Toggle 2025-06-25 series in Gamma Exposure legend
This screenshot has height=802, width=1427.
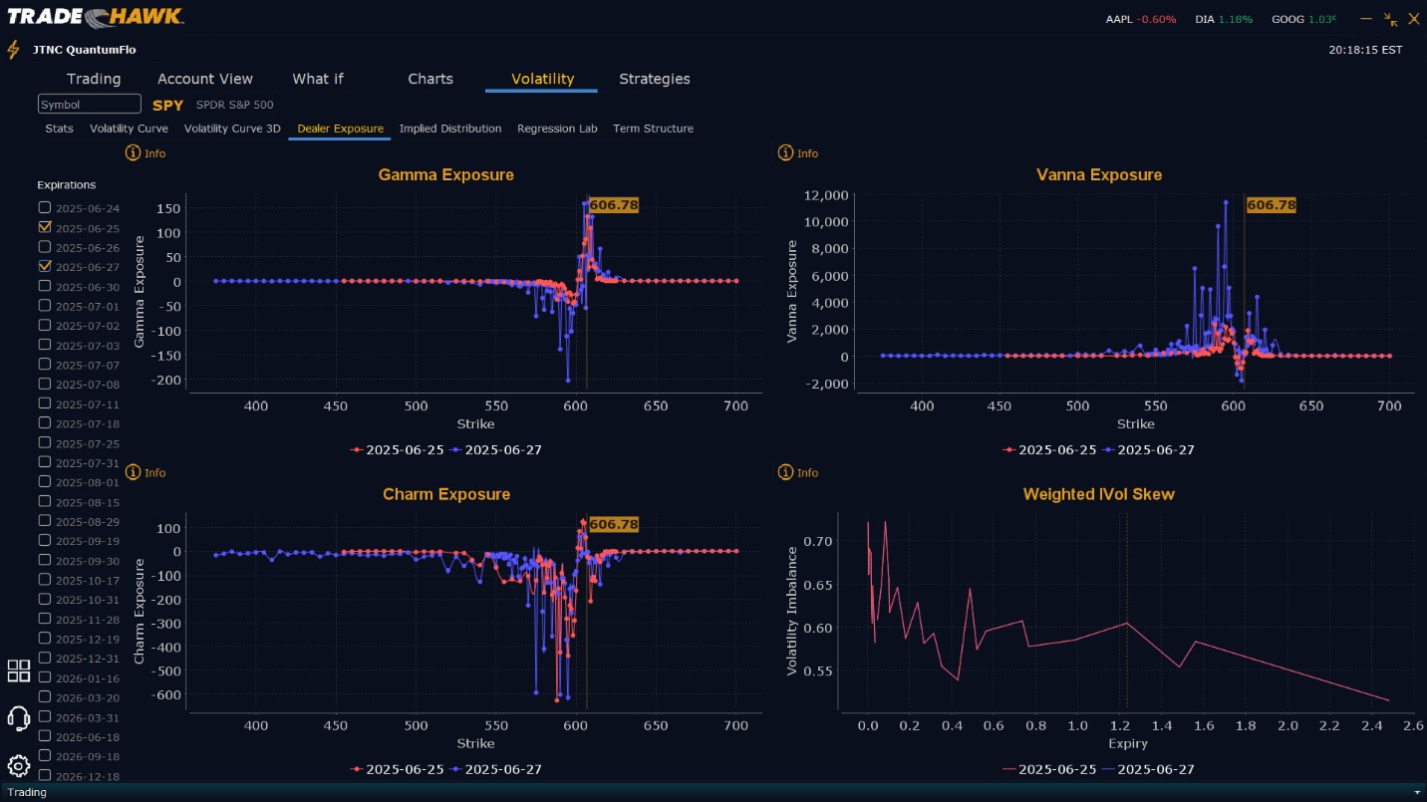(x=398, y=449)
